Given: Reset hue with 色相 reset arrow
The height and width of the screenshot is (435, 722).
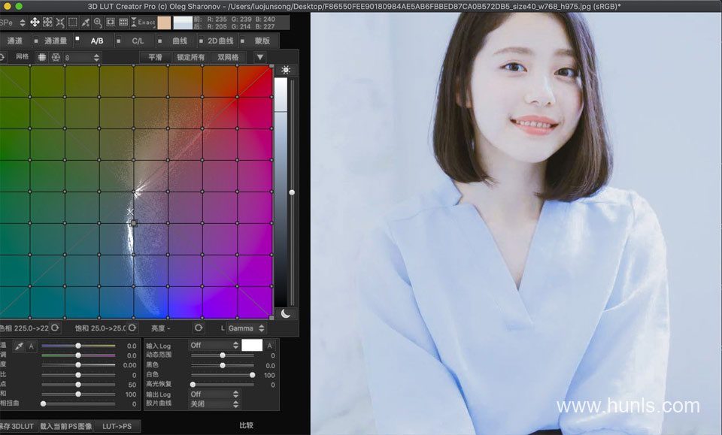Looking at the screenshot, I should coord(55,328).
